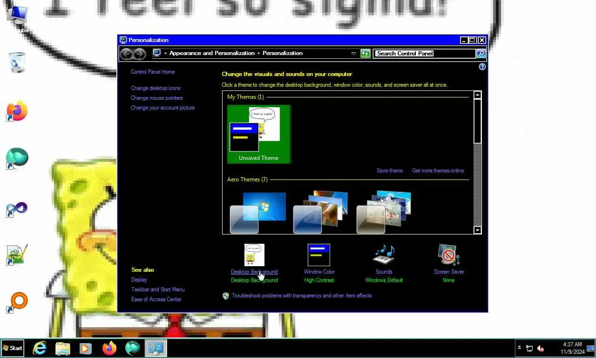
Task: Open Windows Explorer folder in taskbar
Action: (x=63, y=348)
